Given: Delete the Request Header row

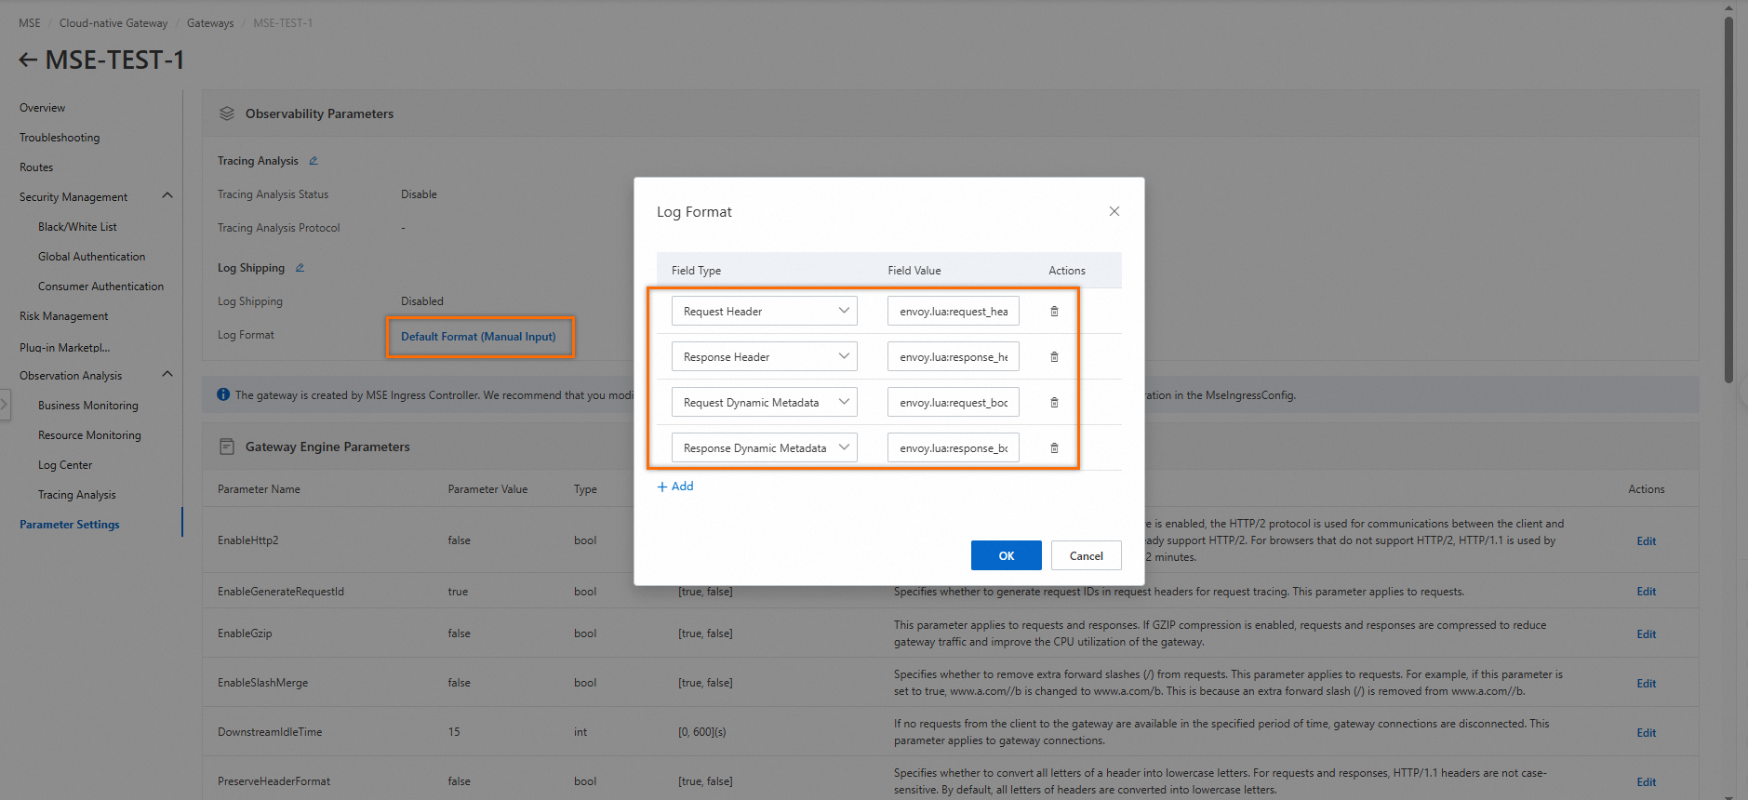Looking at the screenshot, I should pyautogui.click(x=1054, y=312).
